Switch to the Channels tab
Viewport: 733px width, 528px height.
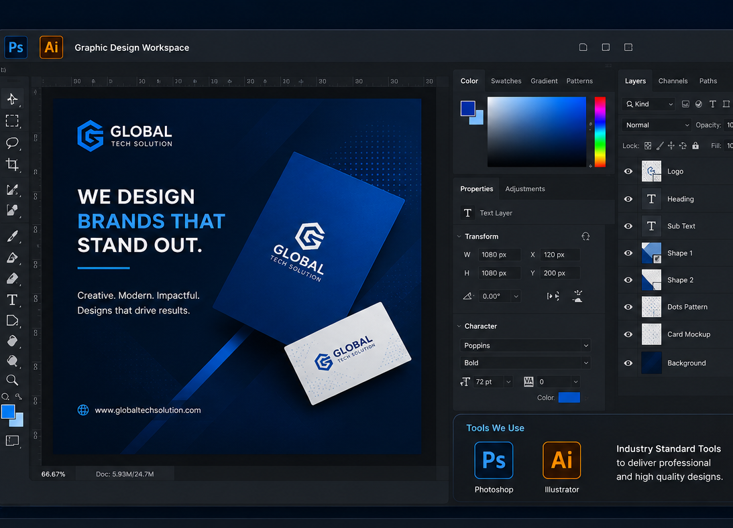(673, 81)
